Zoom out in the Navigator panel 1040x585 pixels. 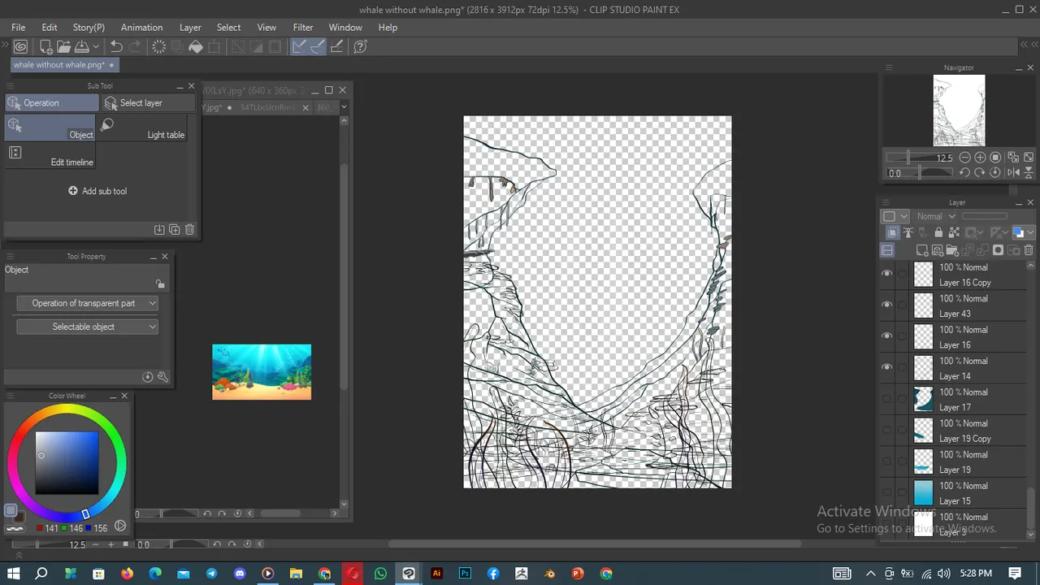[964, 158]
